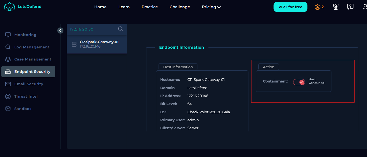Screen dimensions: 367x157
Task: Collapse the sidebar with the arrow button
Action: tap(60, 31)
